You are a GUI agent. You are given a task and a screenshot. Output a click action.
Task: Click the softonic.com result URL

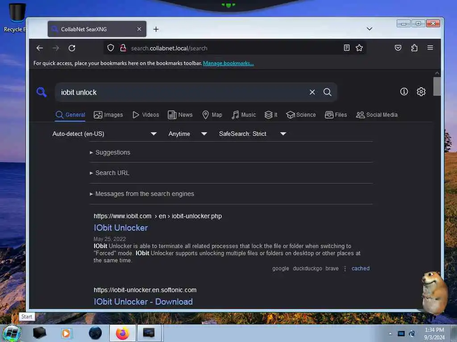145,290
